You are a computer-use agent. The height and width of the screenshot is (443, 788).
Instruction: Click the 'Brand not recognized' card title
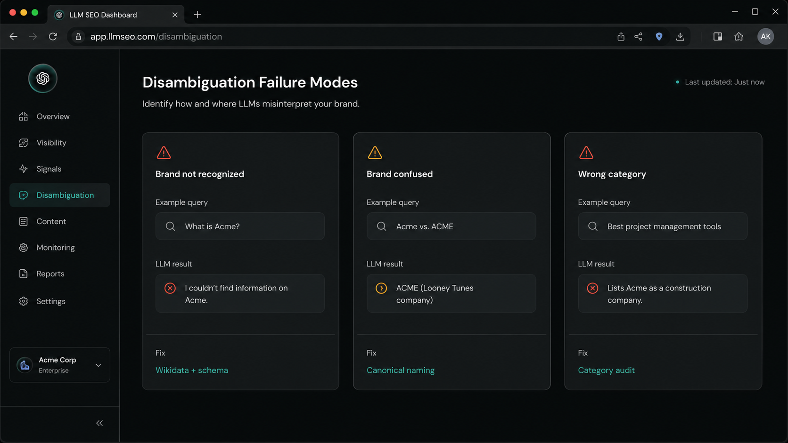pos(200,174)
